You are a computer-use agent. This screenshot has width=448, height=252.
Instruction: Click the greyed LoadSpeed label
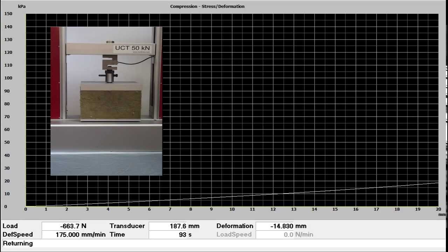234,234
